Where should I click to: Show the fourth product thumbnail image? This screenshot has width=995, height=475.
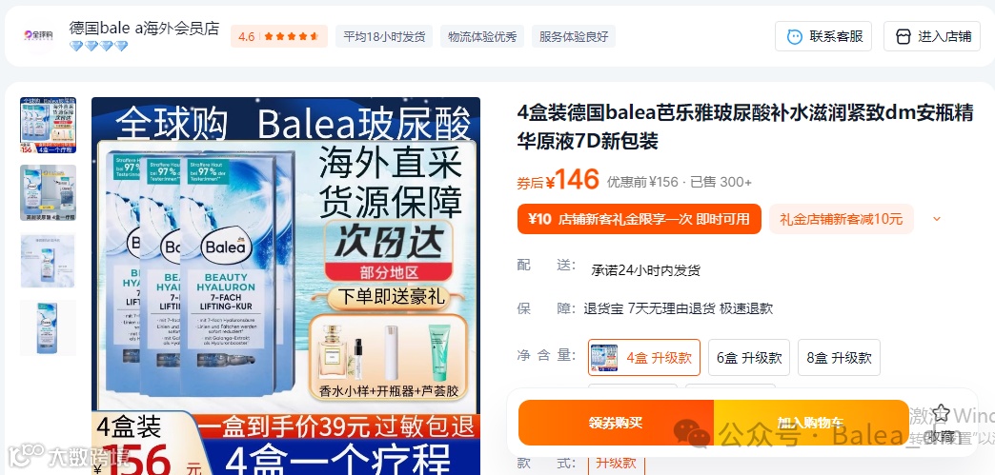[x=49, y=327]
